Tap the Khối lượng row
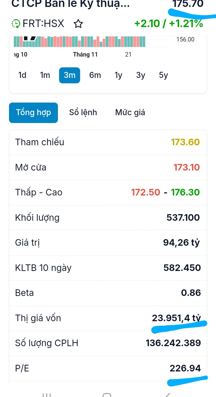 point(108,217)
